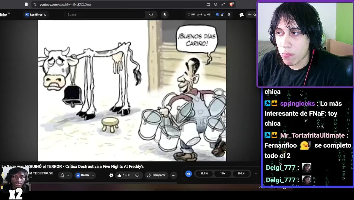Click the video title Crítica Destructiva a Five Nights

pos(72,166)
